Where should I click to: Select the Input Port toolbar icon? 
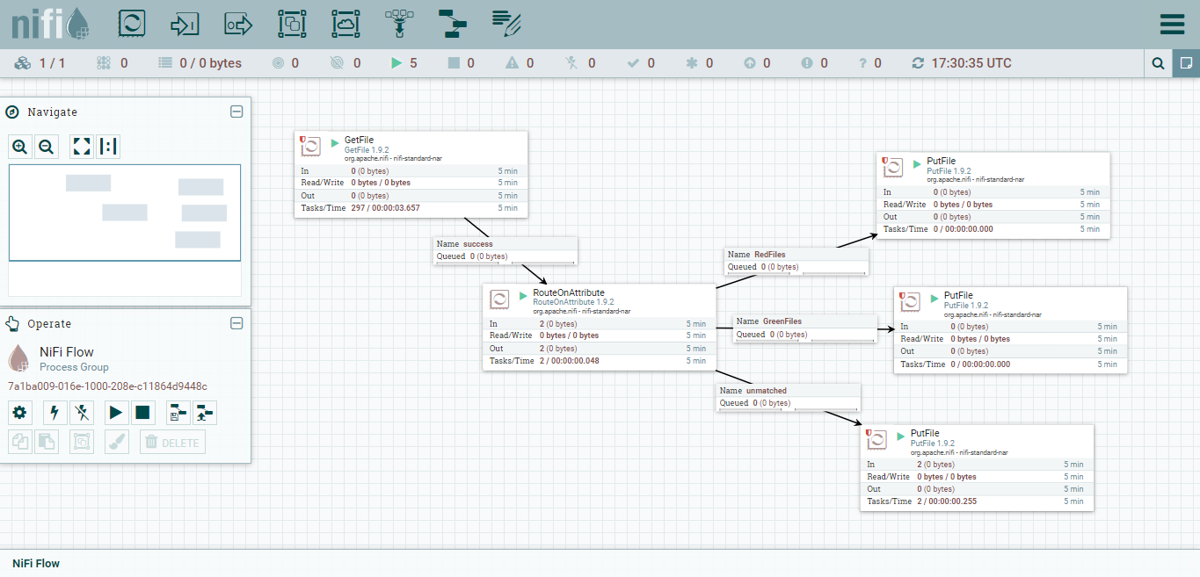[185, 24]
